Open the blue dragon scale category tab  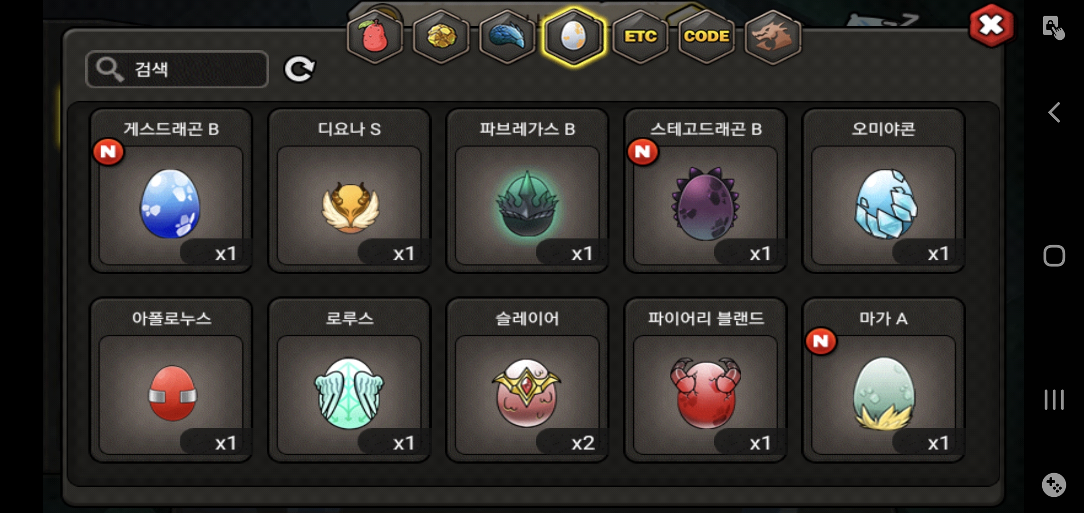tap(507, 37)
